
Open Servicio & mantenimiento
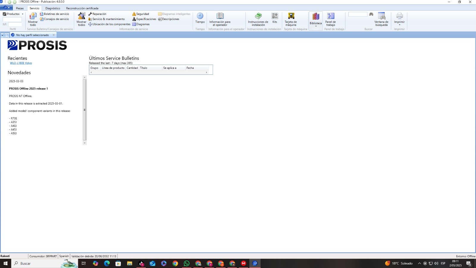(107, 19)
